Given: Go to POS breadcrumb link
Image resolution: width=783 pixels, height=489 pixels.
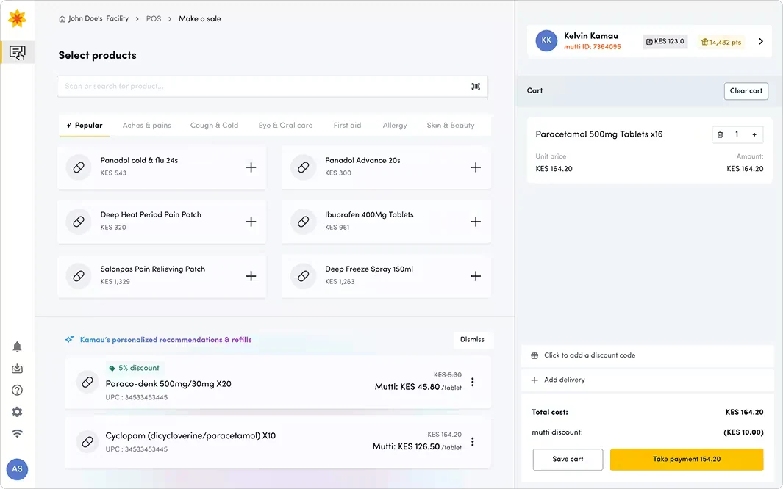Looking at the screenshot, I should point(154,18).
